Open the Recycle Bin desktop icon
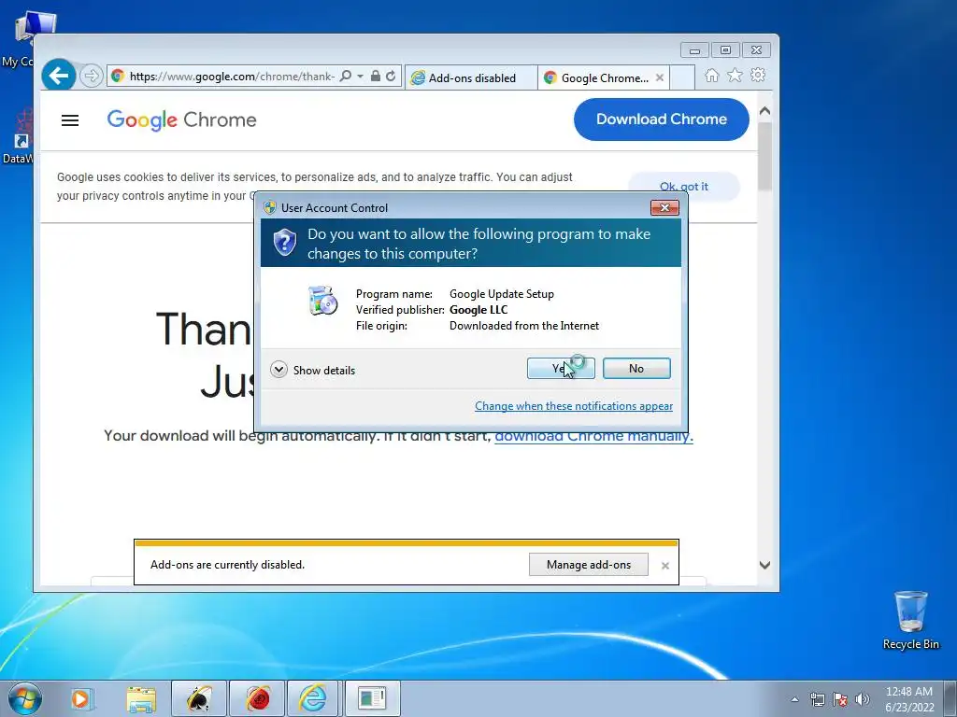This screenshot has height=717, width=957. coord(910,621)
